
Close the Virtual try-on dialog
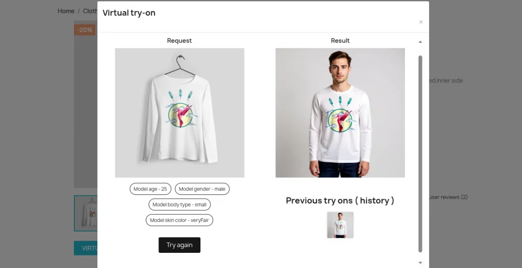coord(421,22)
